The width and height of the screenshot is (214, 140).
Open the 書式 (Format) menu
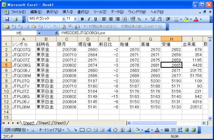pyautogui.click(x=83, y=12)
